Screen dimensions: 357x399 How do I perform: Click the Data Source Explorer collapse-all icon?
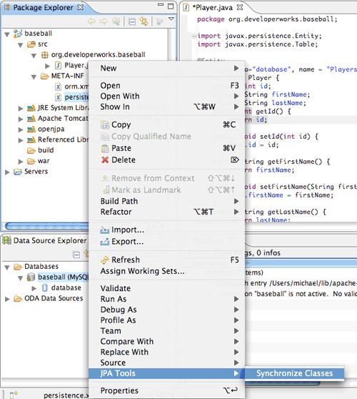point(76,255)
